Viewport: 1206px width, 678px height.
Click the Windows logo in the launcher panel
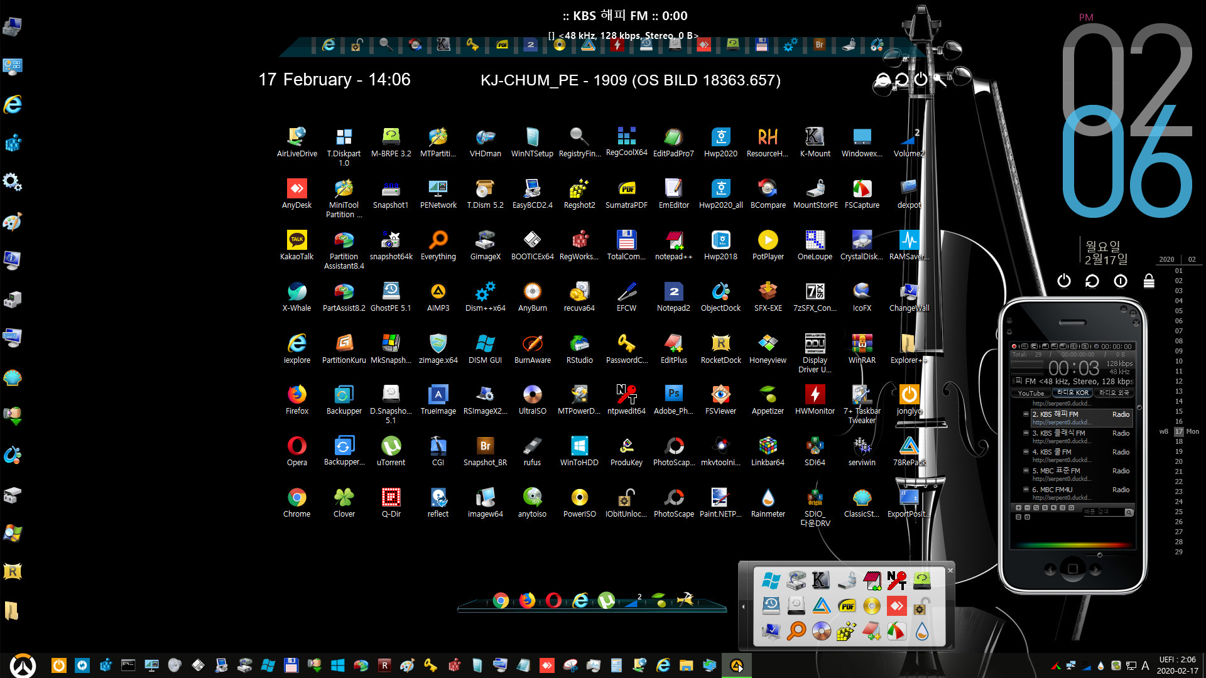coord(771,581)
